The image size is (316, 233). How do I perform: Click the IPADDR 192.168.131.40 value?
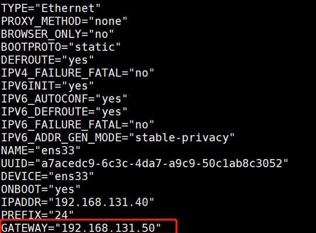pos(102,202)
